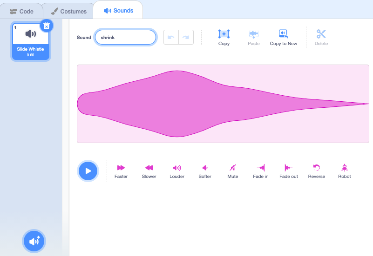
Task: Apply the Softer effect
Action: 205,171
